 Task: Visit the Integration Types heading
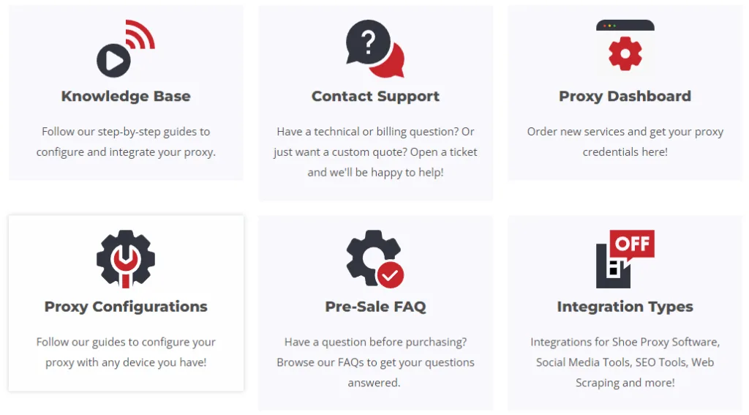click(625, 307)
